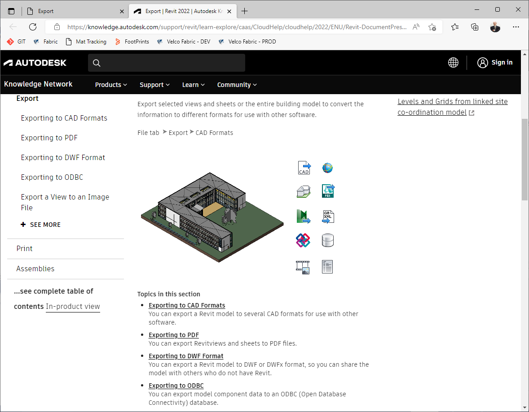Open the Favorites list icon
529x412 pixels.
tap(455, 27)
